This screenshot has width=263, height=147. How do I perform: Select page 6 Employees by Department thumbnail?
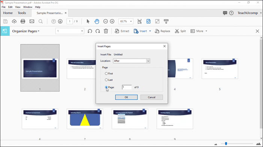(40, 119)
